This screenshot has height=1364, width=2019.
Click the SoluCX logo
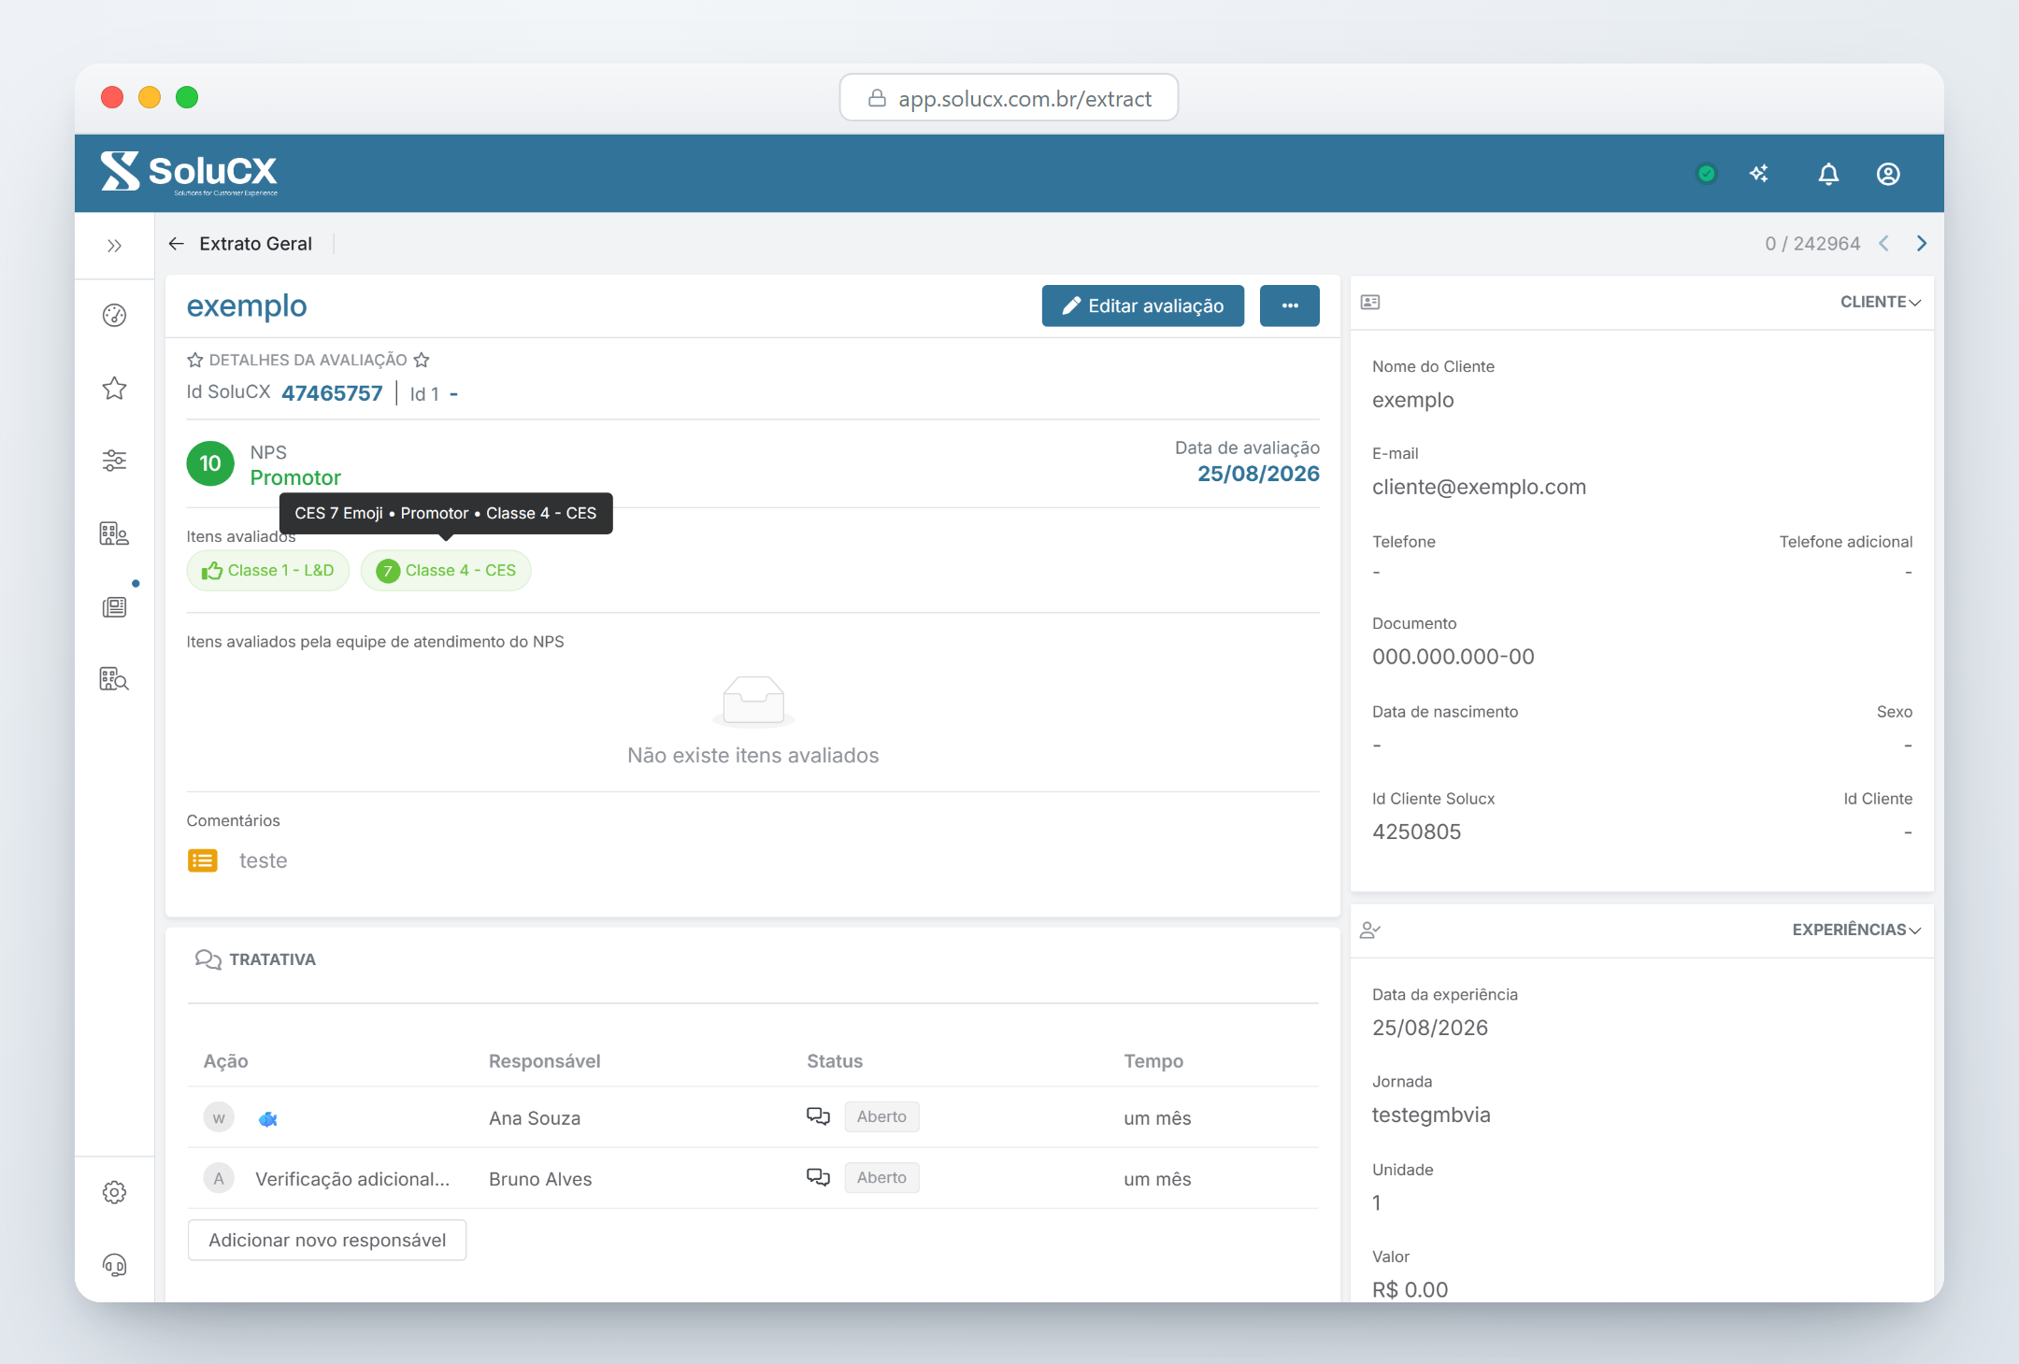190,174
